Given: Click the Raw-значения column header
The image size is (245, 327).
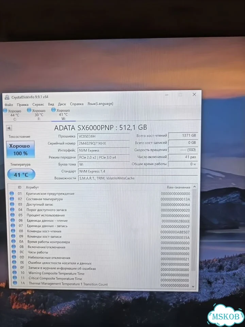Looking at the screenshot, I should [x=178, y=187].
